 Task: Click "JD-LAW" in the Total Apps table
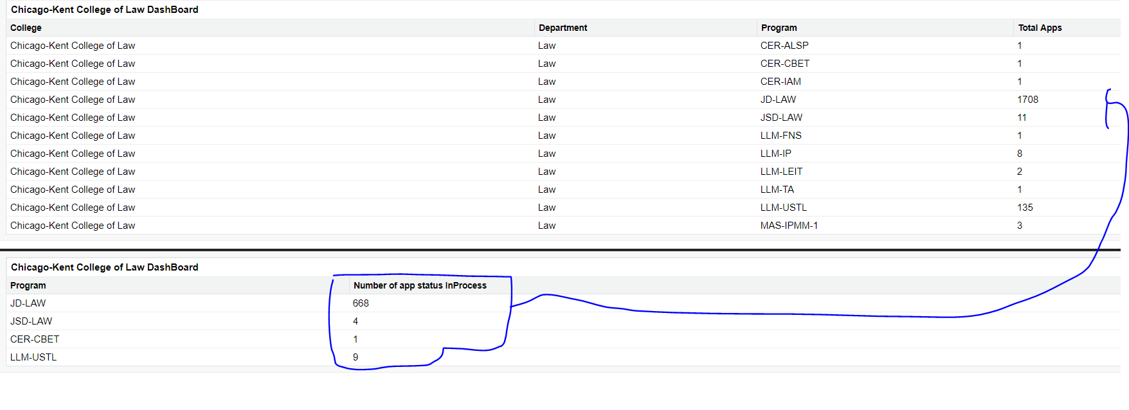778,100
